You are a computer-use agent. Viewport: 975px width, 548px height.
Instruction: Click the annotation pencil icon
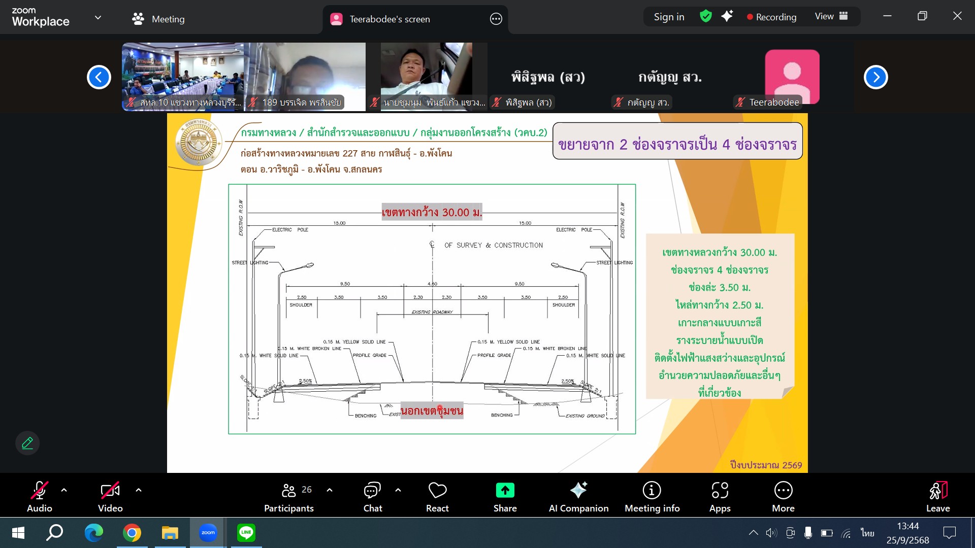(x=27, y=443)
